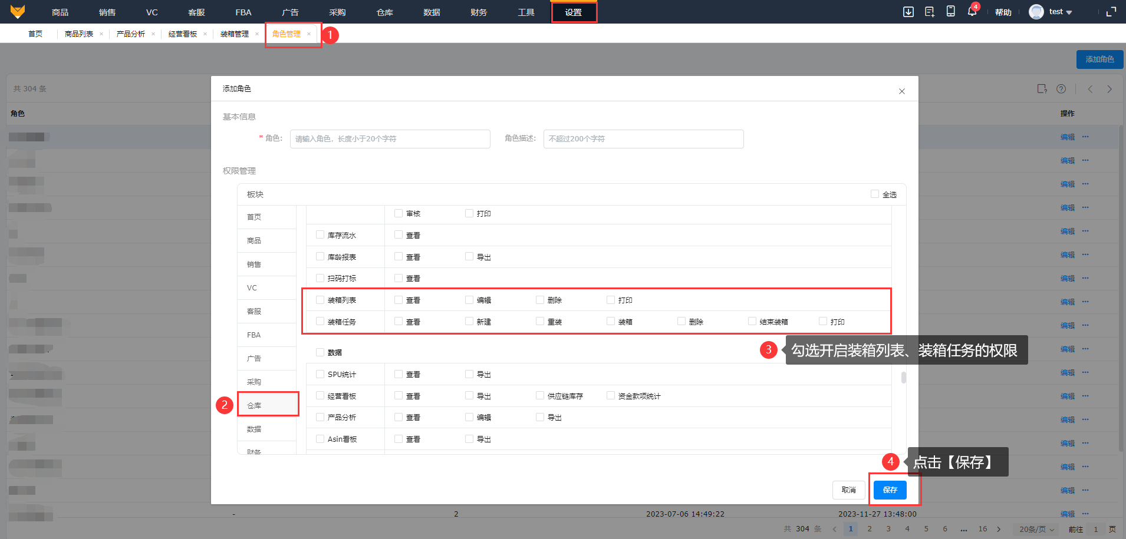The height and width of the screenshot is (539, 1126).
Task: Enable 资金款项统计 in the 经营看板 row
Action: pyautogui.click(x=611, y=395)
